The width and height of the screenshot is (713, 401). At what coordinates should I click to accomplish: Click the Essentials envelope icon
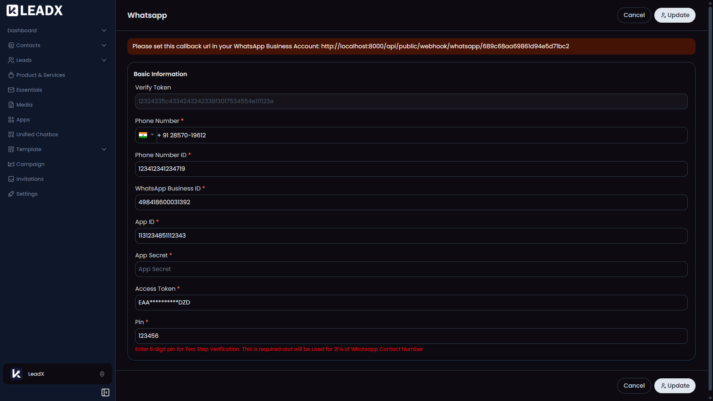click(x=11, y=90)
